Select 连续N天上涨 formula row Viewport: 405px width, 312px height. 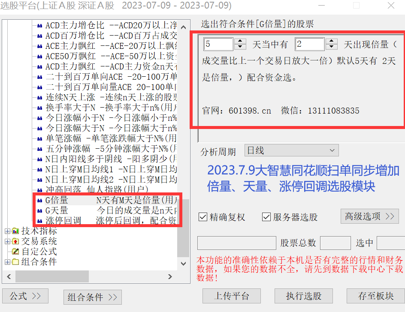111,98
